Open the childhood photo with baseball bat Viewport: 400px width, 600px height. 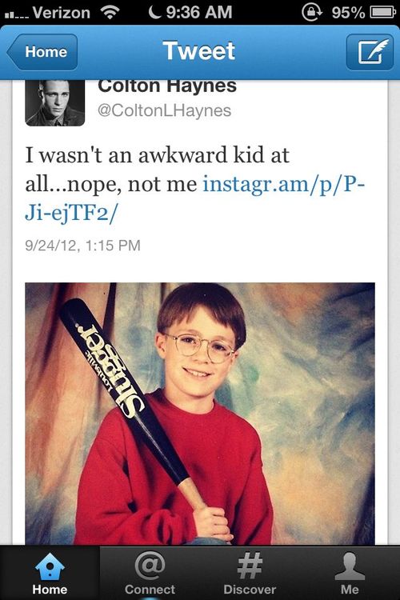[x=200, y=414]
